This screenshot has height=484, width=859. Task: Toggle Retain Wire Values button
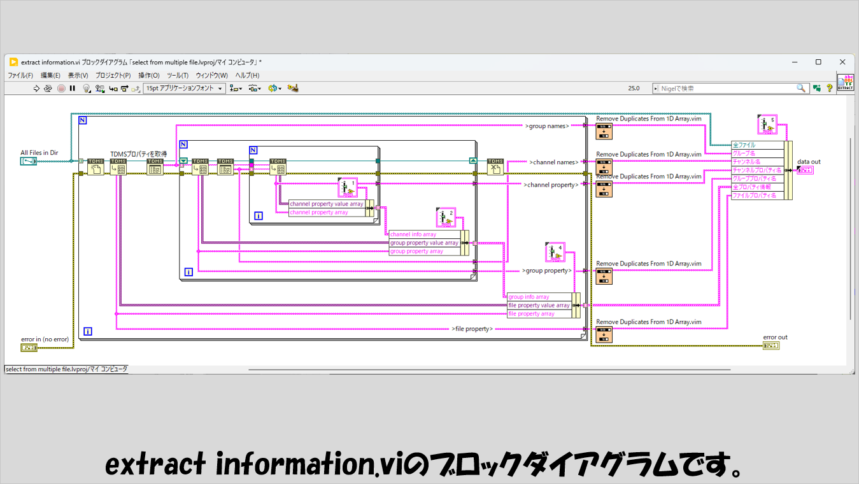pos(99,89)
